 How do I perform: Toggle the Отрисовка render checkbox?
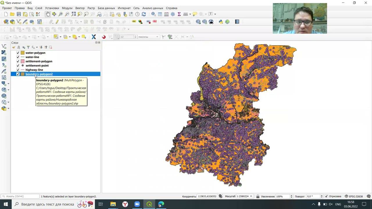(326, 197)
